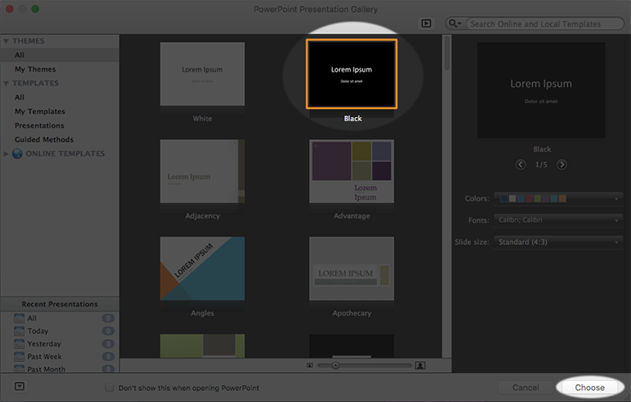Select the Black theme thumbnail
Viewport: 631px width, 402px height.
click(x=352, y=74)
